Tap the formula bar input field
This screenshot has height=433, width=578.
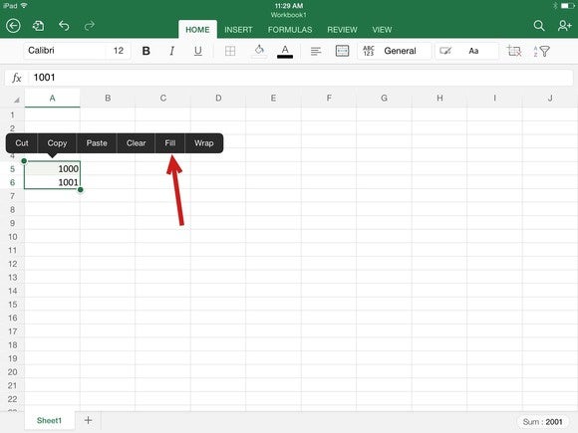(300, 78)
